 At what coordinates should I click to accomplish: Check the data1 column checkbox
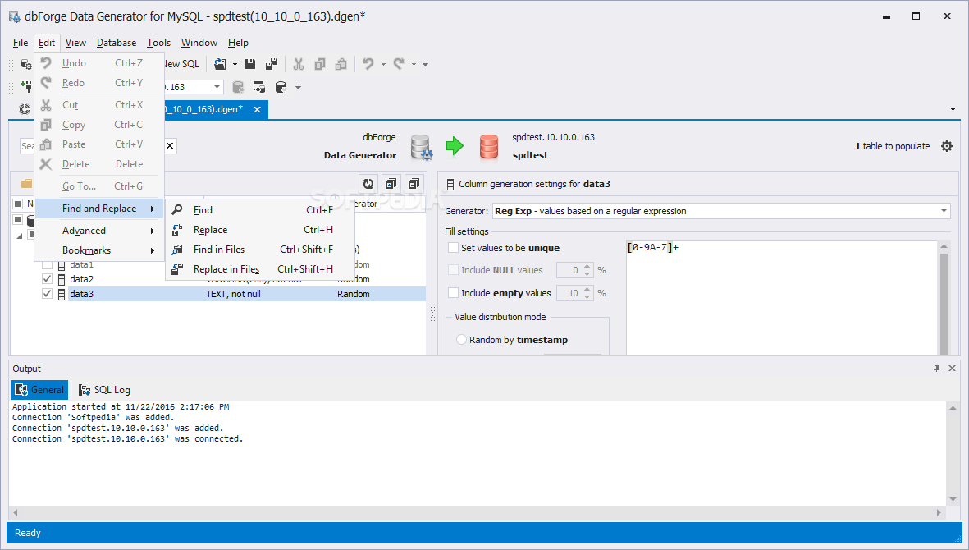pos(47,265)
